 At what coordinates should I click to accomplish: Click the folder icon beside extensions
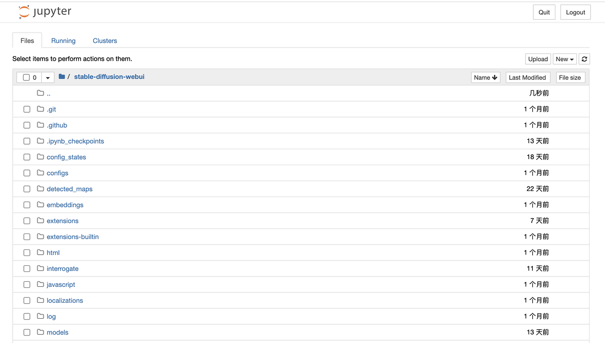[40, 221]
